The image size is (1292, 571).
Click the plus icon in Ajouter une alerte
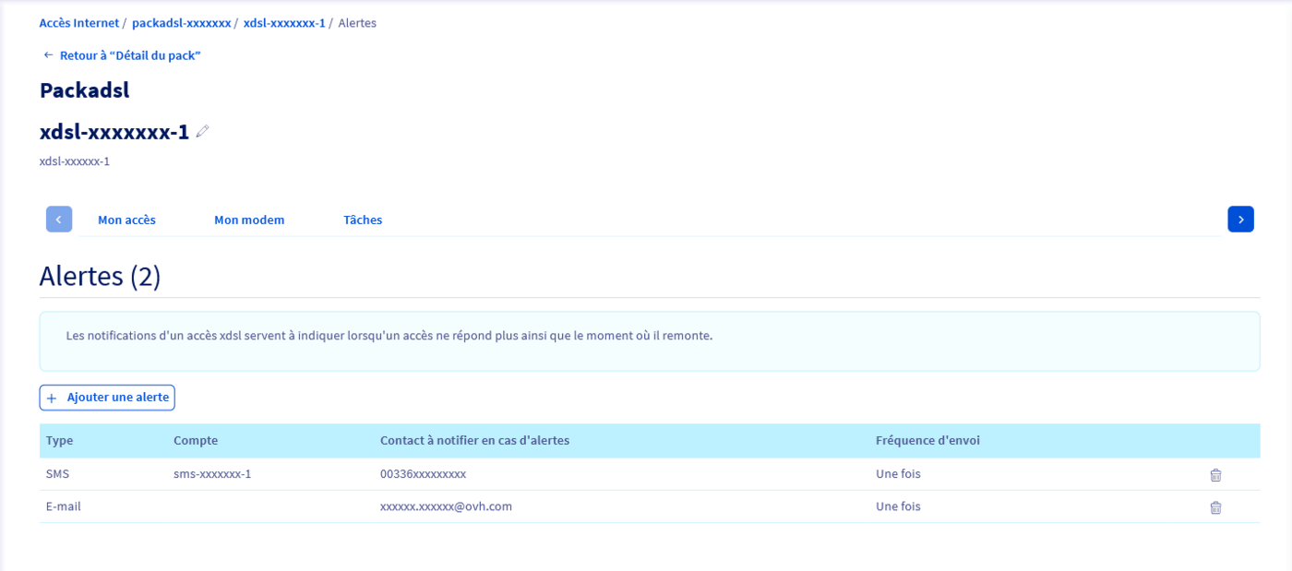53,397
